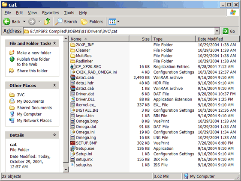The height and width of the screenshot is (181, 241).
Task: Expand the Address bar dropdown arrow
Action: point(217,31)
